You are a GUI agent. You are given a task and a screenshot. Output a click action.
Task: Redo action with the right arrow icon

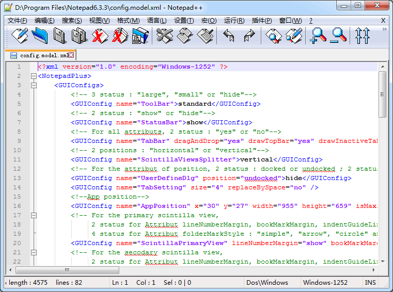(x=249, y=36)
